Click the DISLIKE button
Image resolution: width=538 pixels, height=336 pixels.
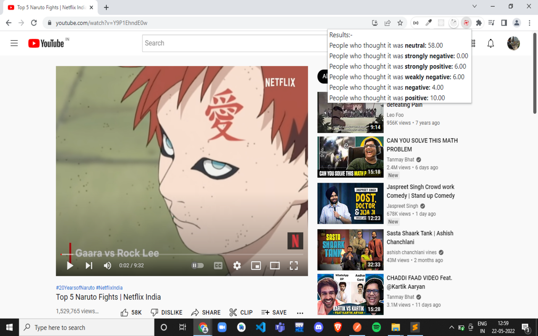pyautogui.click(x=166, y=312)
